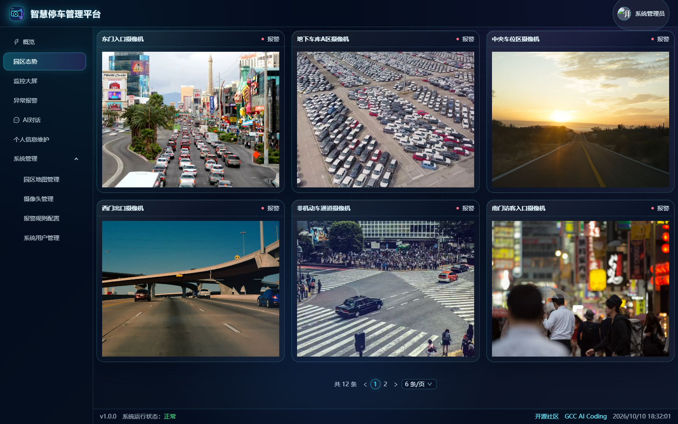
Task: Click the 共 12 条 total count text
Action: 345,384
